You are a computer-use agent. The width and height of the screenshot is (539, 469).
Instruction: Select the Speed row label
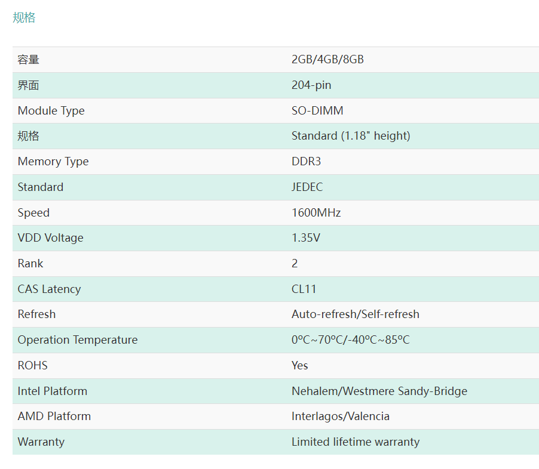(33, 213)
